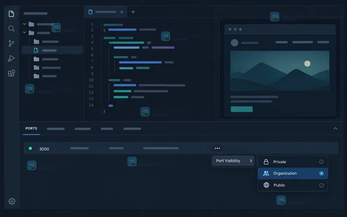Screen dimensions: 347x217
Task: Click line number 10 in editor gutter
Action: click(91, 80)
